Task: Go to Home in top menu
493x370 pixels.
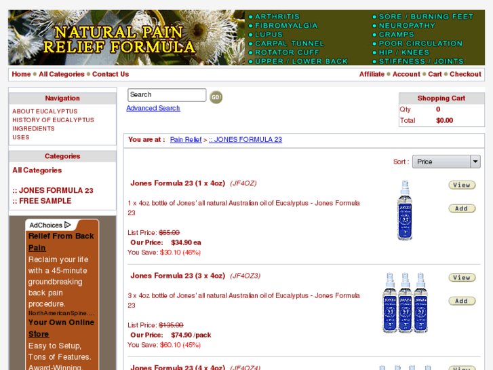Action: click(x=22, y=74)
